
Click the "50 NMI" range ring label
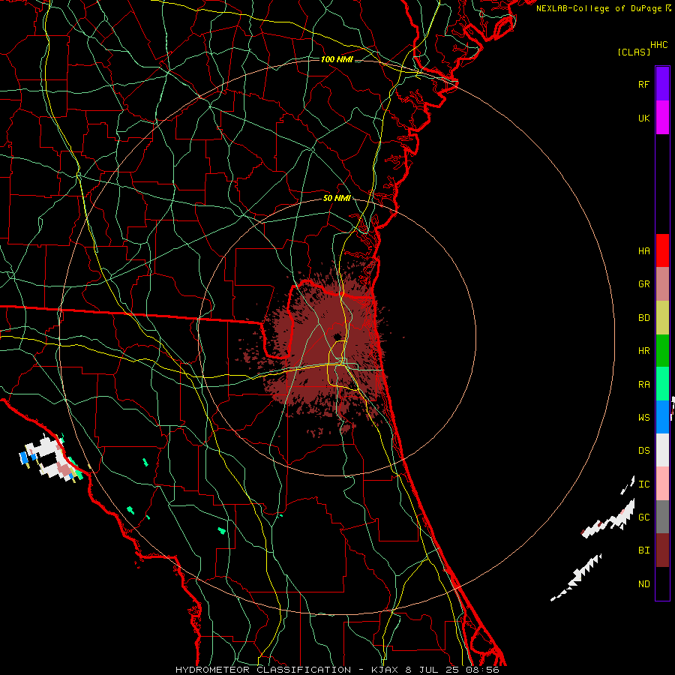click(x=337, y=199)
